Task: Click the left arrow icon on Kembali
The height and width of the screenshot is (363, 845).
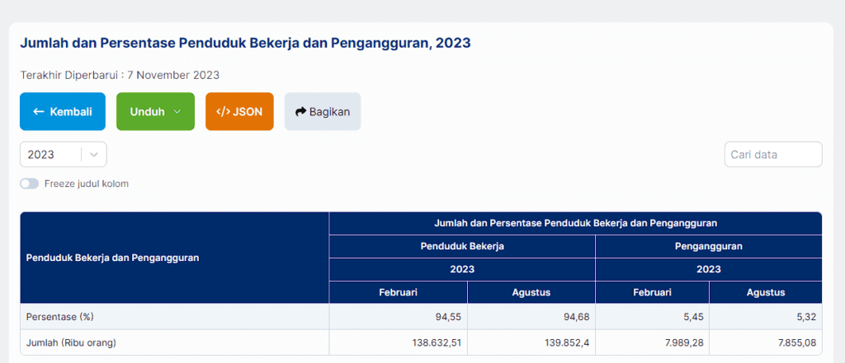Action: click(39, 112)
